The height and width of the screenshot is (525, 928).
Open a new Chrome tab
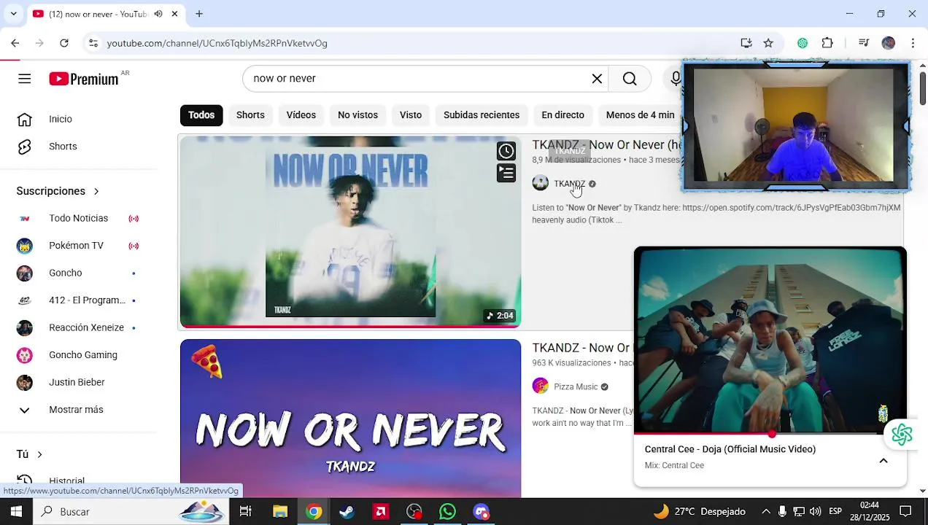coord(199,14)
